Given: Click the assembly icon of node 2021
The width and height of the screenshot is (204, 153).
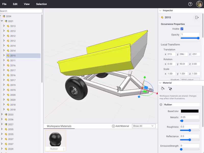Looking at the screenshot, I should point(6,21).
